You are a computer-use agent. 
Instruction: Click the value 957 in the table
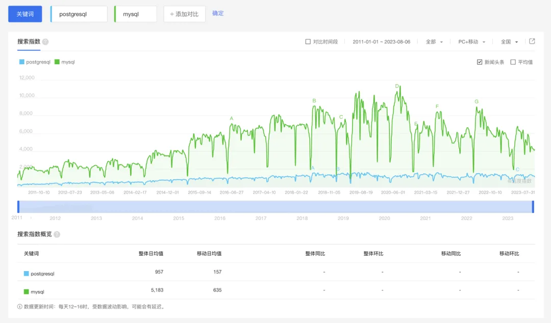coord(159,272)
